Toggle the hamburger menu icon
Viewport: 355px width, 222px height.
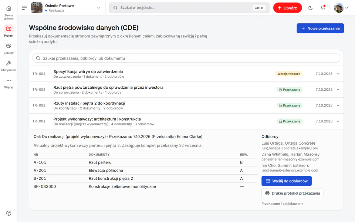point(24,8)
